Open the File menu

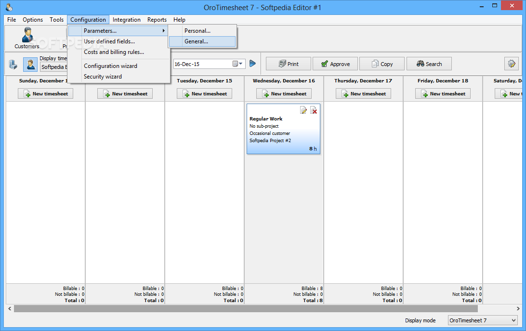click(12, 19)
